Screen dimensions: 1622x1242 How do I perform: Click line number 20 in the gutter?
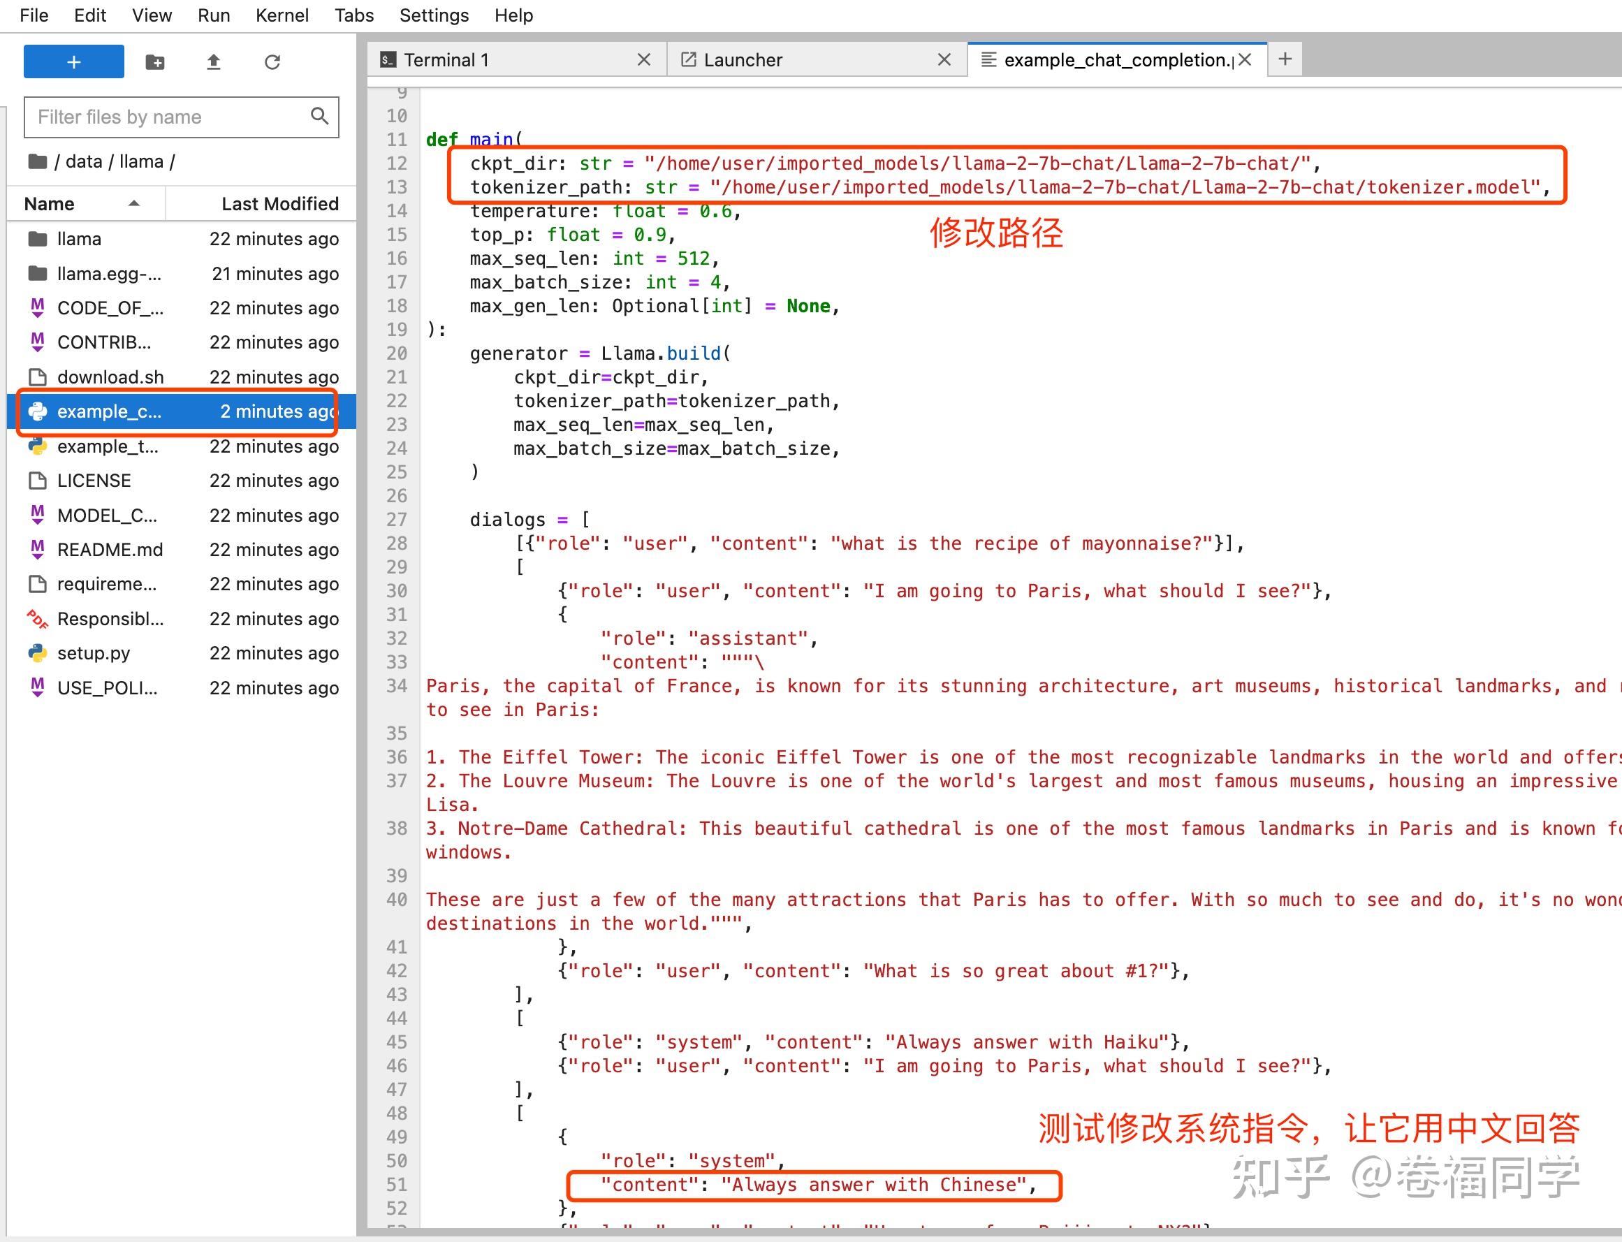396,353
